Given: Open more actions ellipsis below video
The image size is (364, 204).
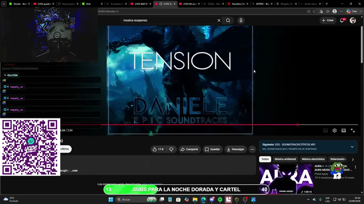Looking at the screenshot, I should [x=252, y=149].
